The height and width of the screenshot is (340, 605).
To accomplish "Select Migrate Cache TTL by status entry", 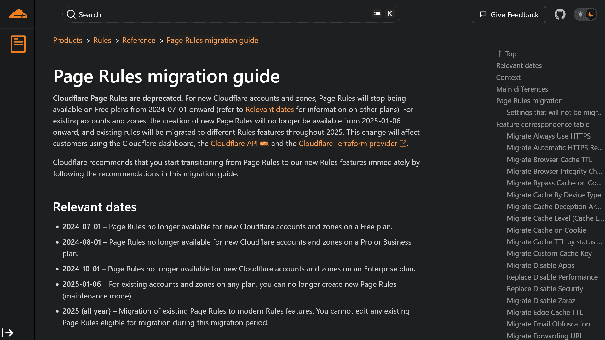I will pos(555,242).
